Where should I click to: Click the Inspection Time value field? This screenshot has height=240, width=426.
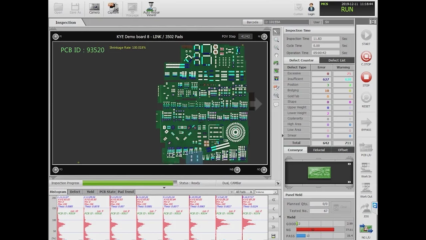[x=325, y=39]
